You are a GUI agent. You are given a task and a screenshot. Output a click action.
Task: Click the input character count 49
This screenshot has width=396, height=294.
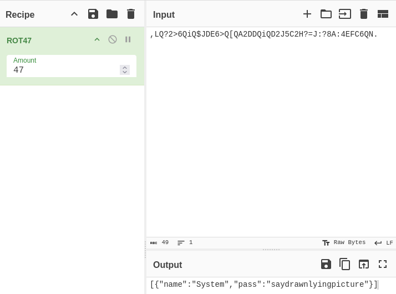pos(159,242)
